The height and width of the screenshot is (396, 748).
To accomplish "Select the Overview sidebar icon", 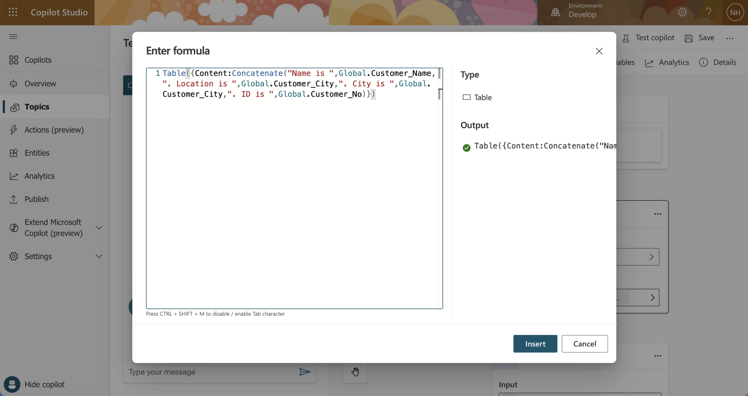I will pyautogui.click(x=14, y=84).
